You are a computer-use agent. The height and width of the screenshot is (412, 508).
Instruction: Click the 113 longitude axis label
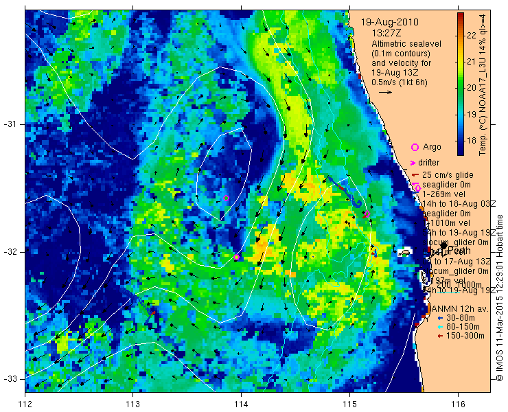pos(132,404)
